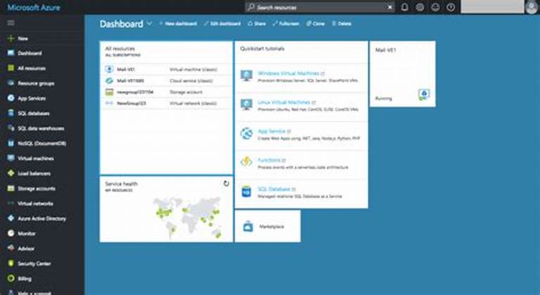Click the green plus New icon

click(11, 38)
